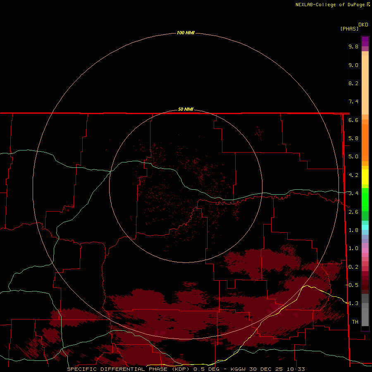Click the purple swatch atop the color bar
This screenshot has height=372, width=372.
(x=365, y=41)
